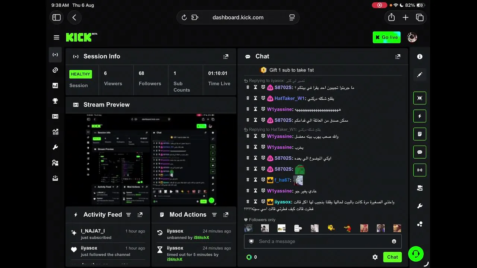Screen dimensions: 477x268
Task: Click the pencil edit icon in right sidebar
Action: tap(420, 75)
